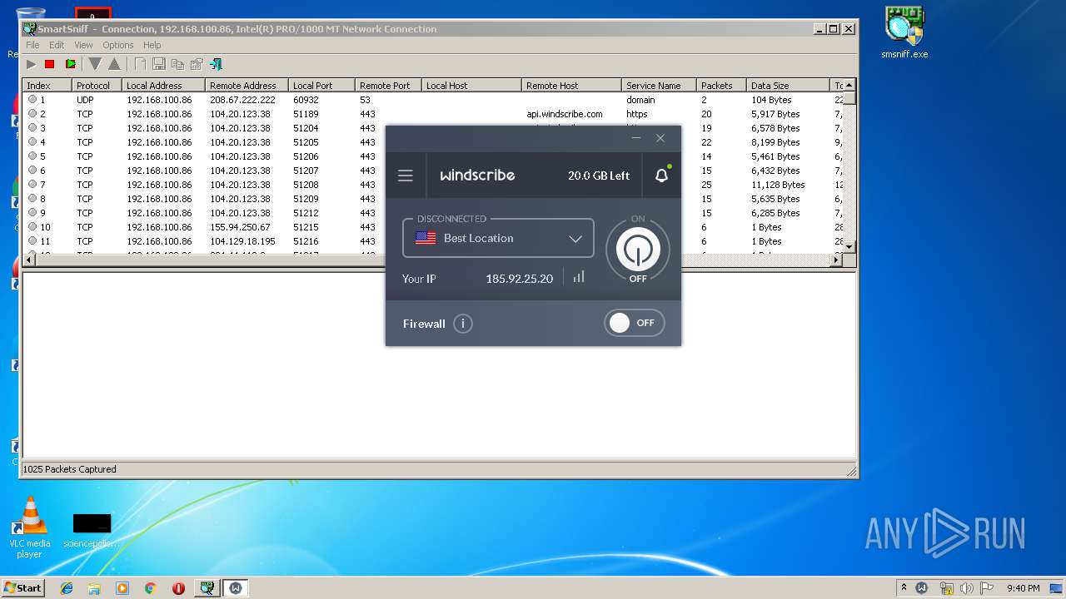The image size is (1066, 599).
Task: Click 20.0 GB Left data indicator
Action: click(x=599, y=176)
